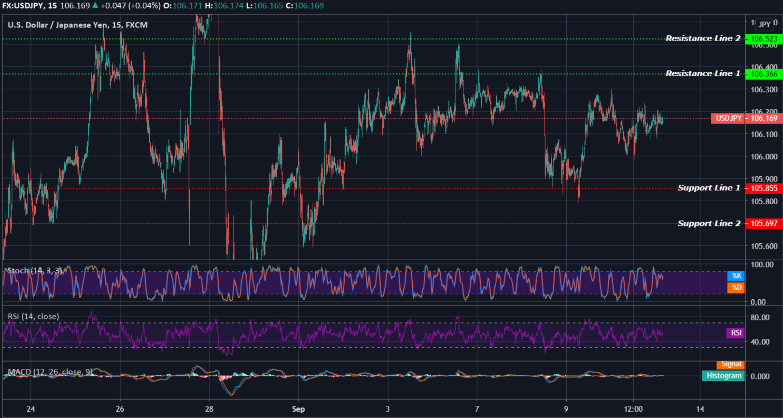Select the 'Resistance Line 1' label

coord(703,73)
